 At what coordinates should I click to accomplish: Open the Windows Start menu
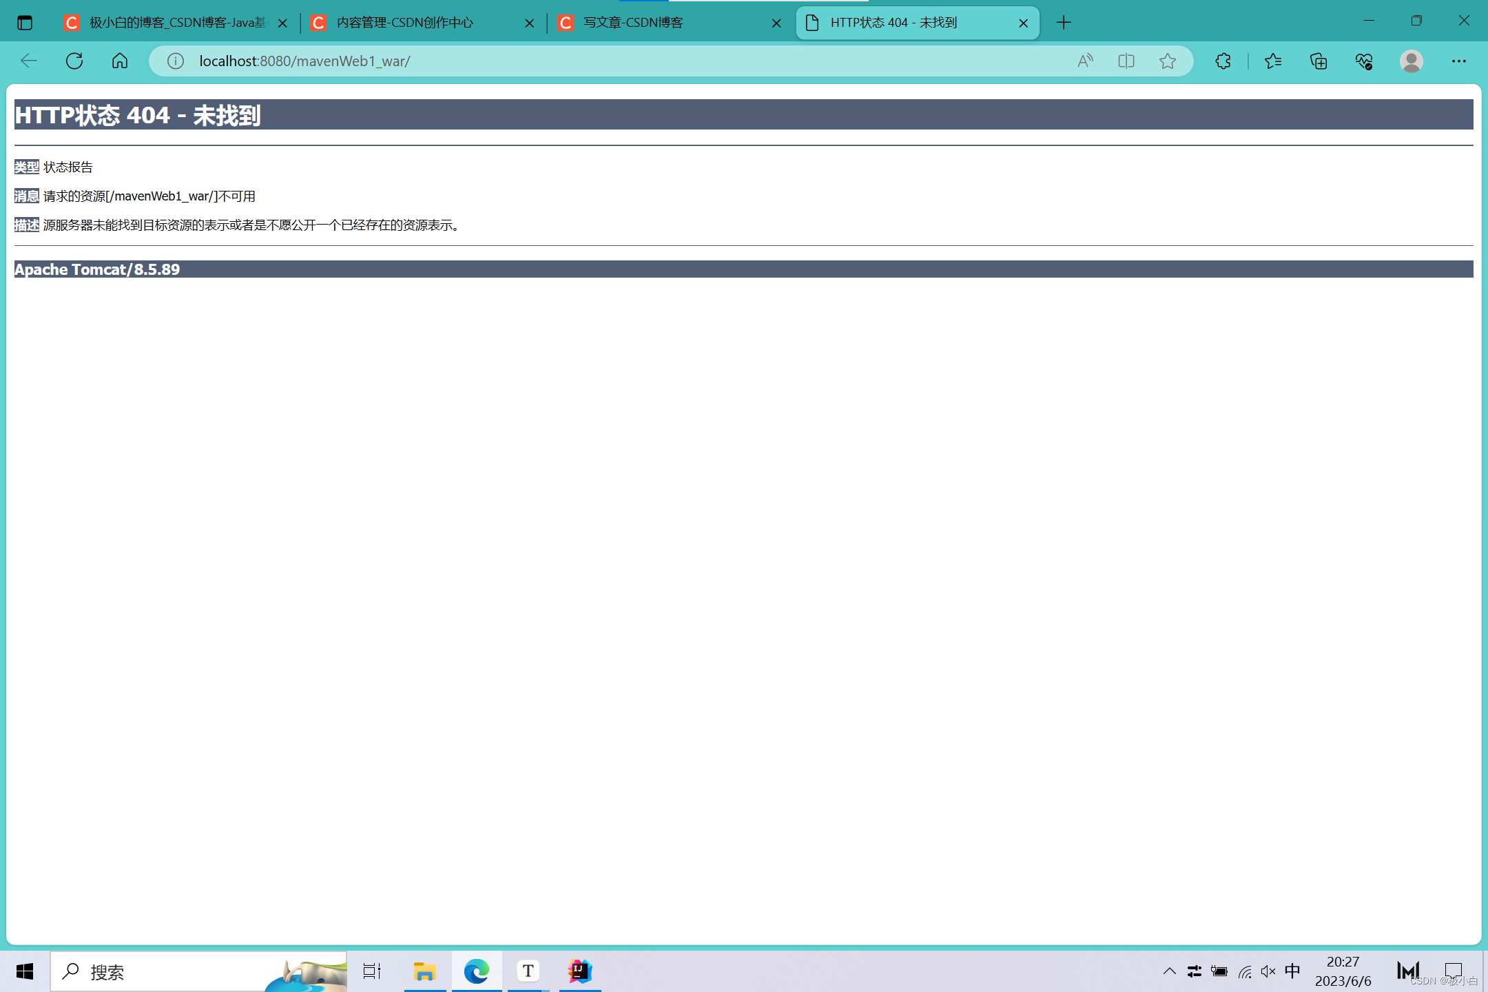(25, 971)
